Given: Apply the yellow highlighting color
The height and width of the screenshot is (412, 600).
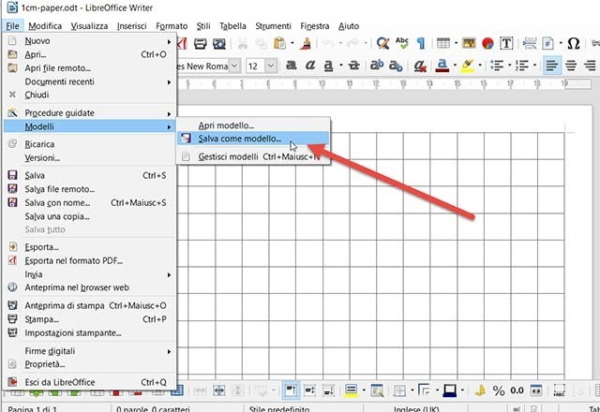Looking at the screenshot, I should (x=468, y=66).
